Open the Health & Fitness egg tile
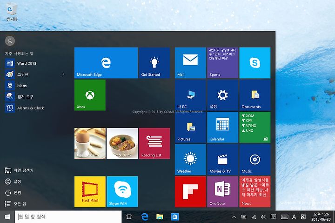Screen dimensions: 335x223 (90, 143)
